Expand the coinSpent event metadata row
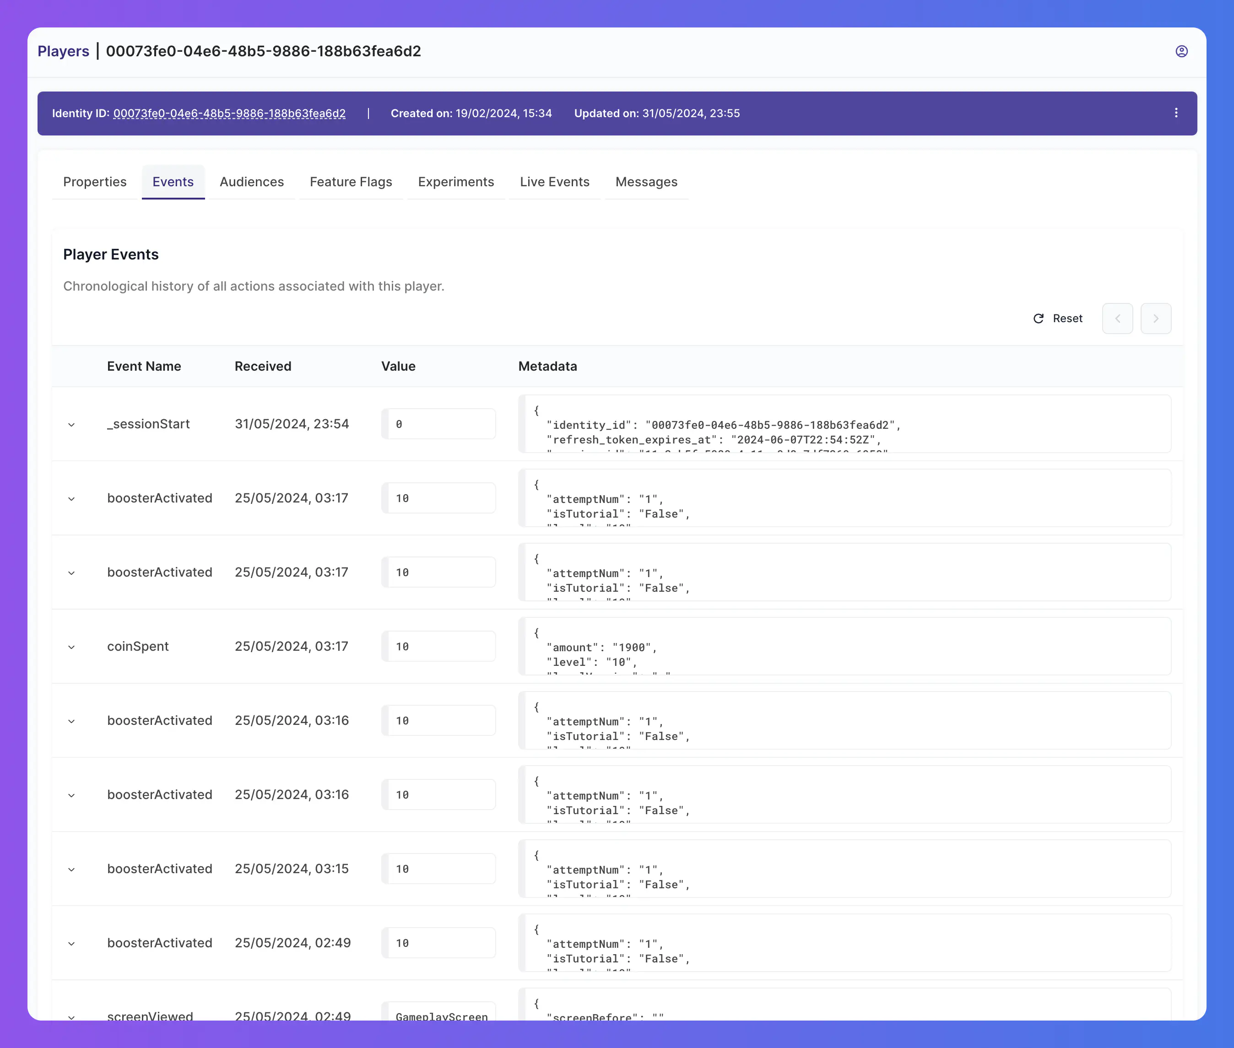Image resolution: width=1234 pixels, height=1048 pixels. click(70, 647)
